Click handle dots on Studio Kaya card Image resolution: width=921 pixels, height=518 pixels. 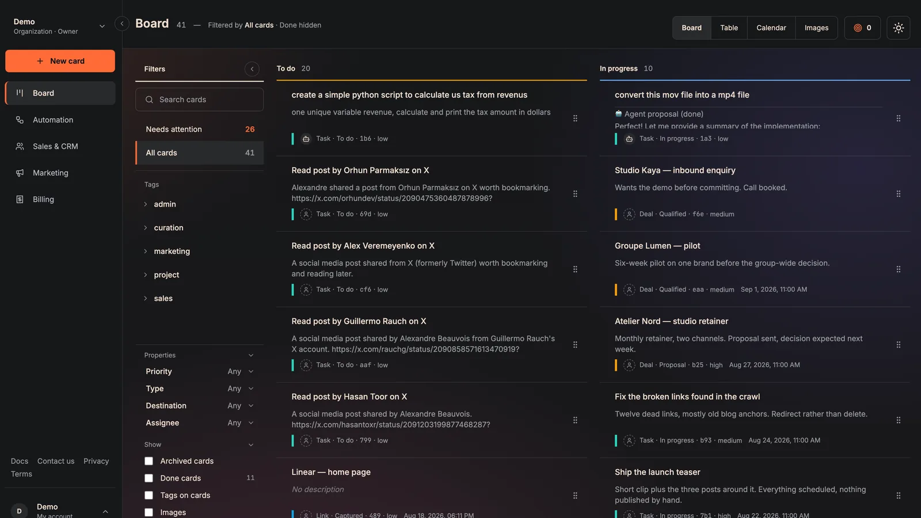tap(898, 193)
